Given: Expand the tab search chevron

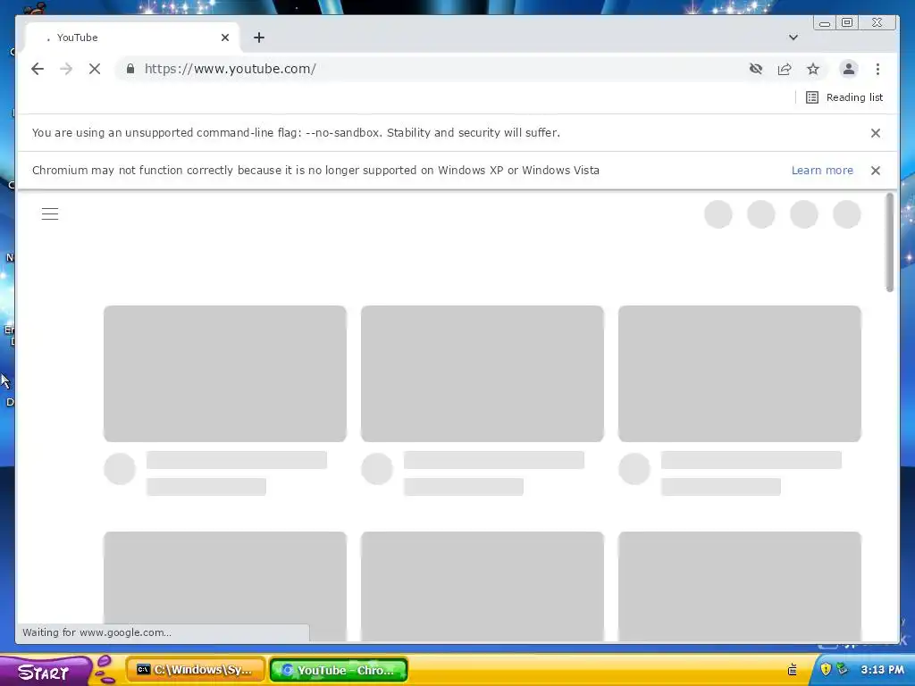Looking at the screenshot, I should point(793,38).
